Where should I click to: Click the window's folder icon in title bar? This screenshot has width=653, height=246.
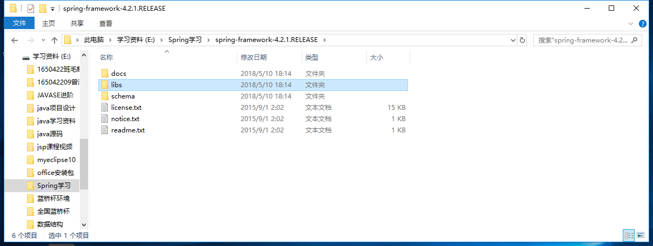click(13, 9)
